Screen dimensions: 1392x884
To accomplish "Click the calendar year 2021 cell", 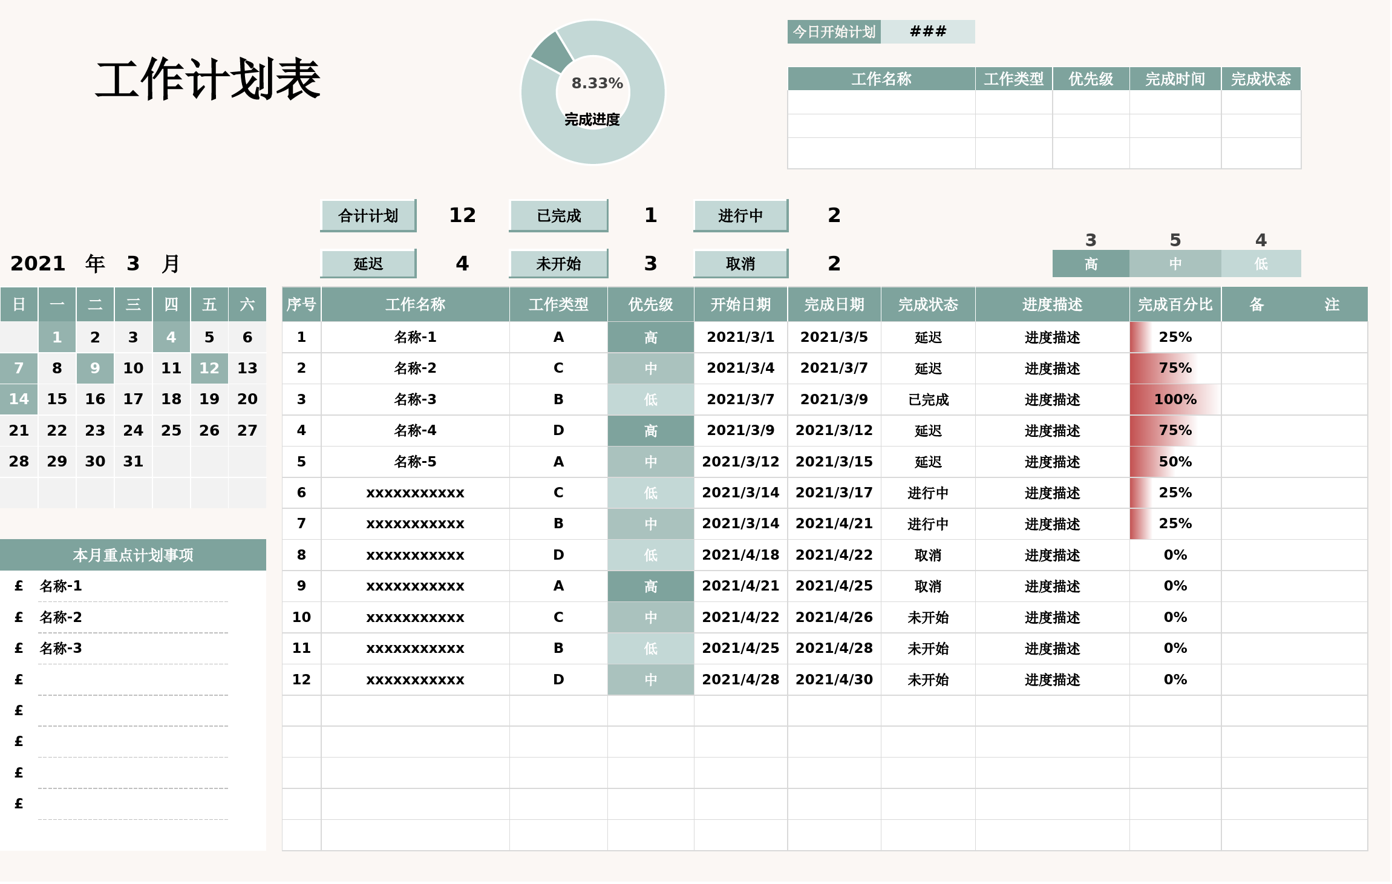I will pos(38,264).
